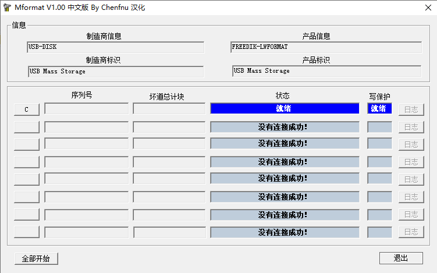Viewport: 437px width, 273px height.
Task: Open the 日志 log for drive C row
Action: click(x=411, y=109)
